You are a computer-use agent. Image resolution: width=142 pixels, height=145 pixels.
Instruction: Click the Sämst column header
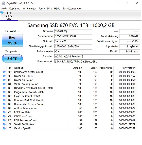(91, 68)
